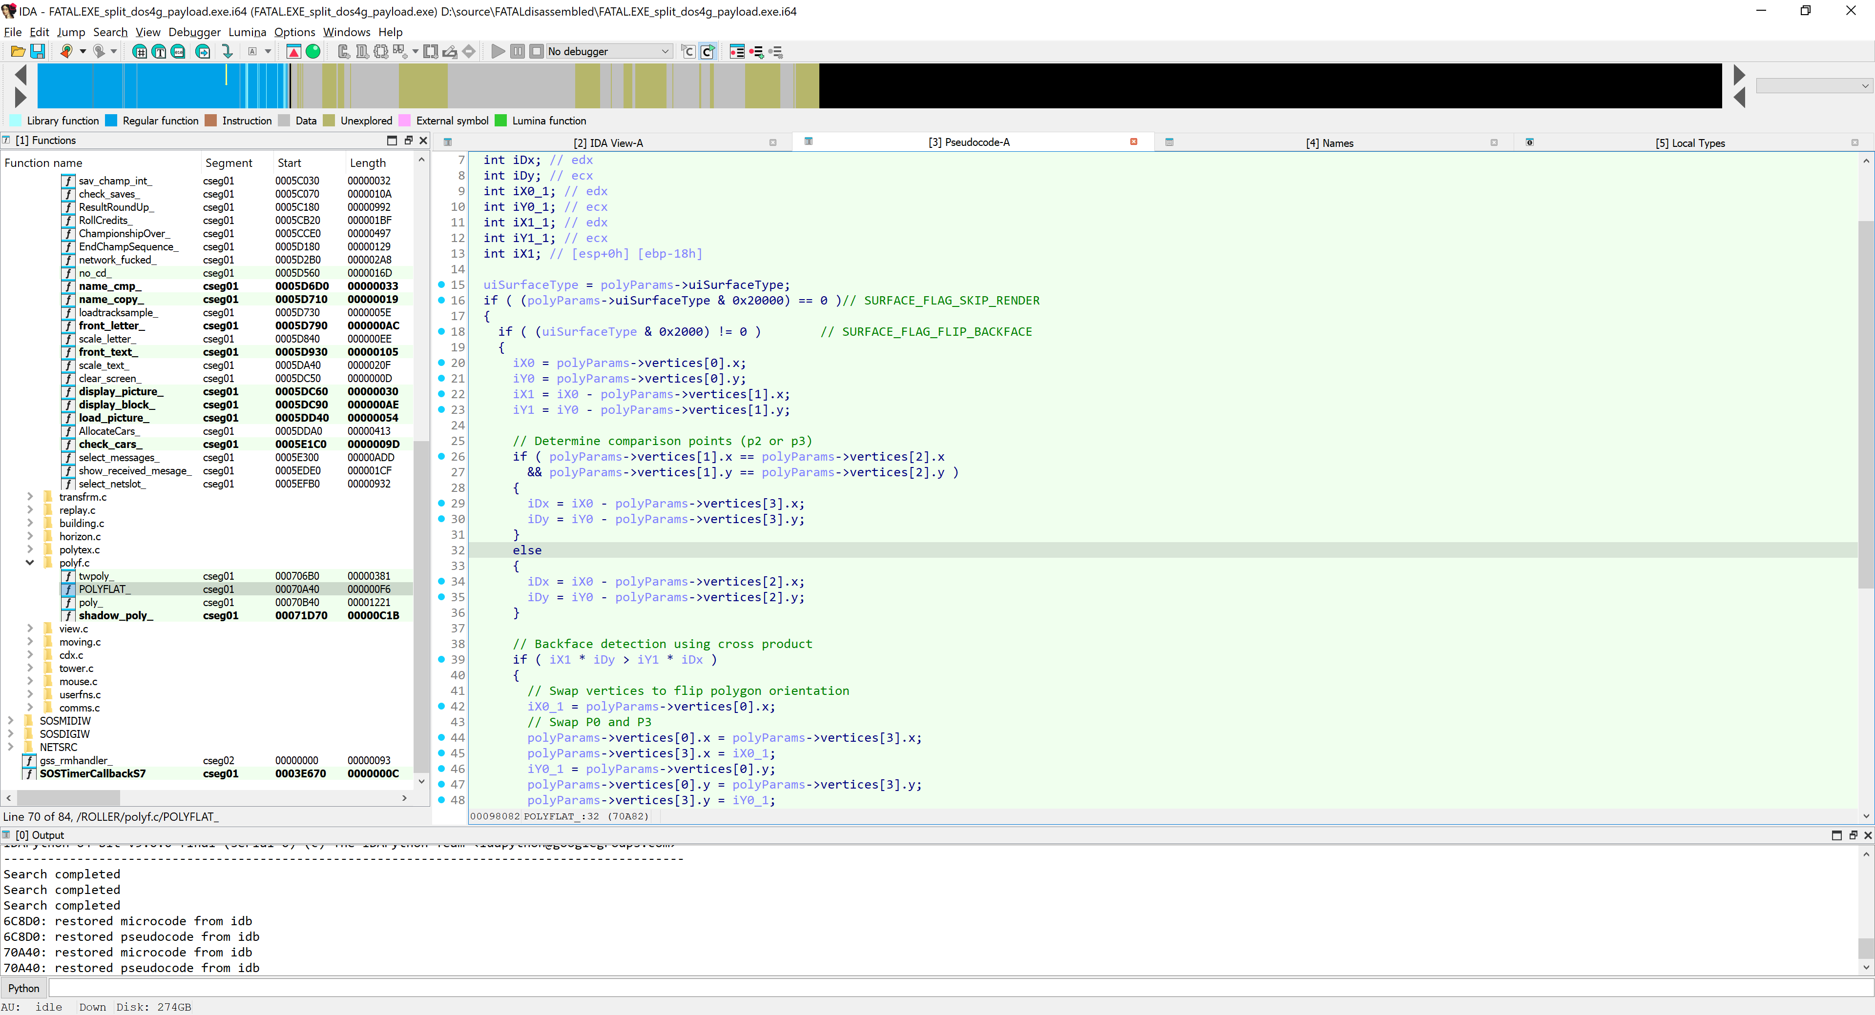Expand the SOSMIDIW folder
Screen dimensions: 1875x1015
(x=10, y=720)
